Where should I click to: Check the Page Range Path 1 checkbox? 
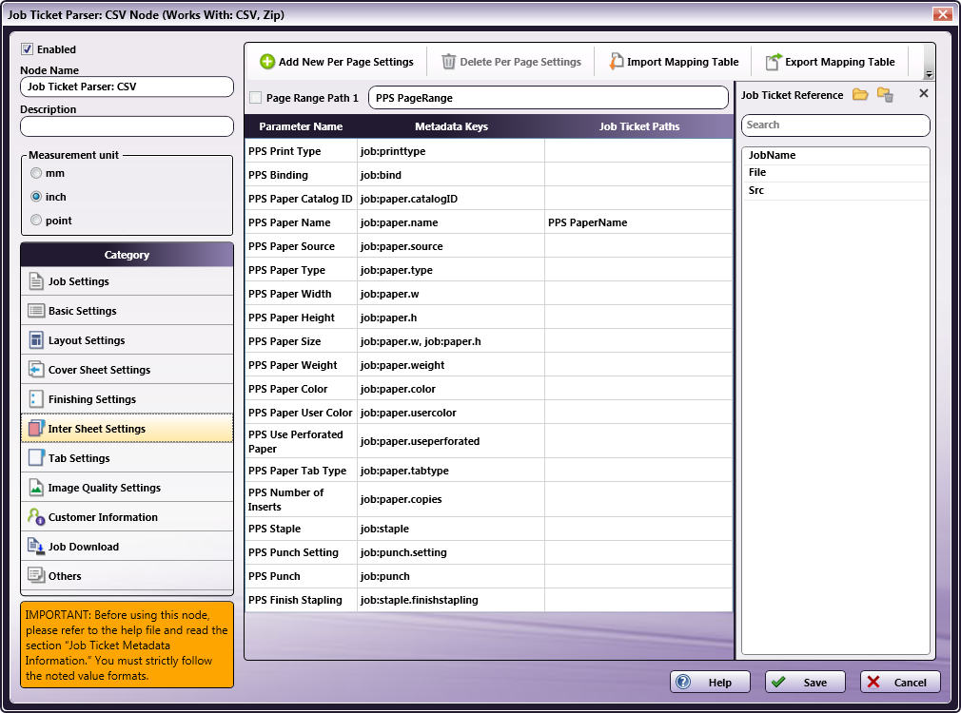[256, 97]
